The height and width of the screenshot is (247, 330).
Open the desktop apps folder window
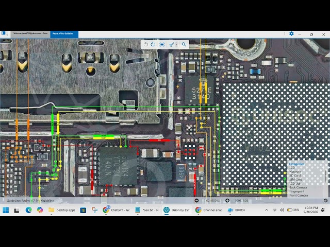pyautogui.click(x=61, y=210)
